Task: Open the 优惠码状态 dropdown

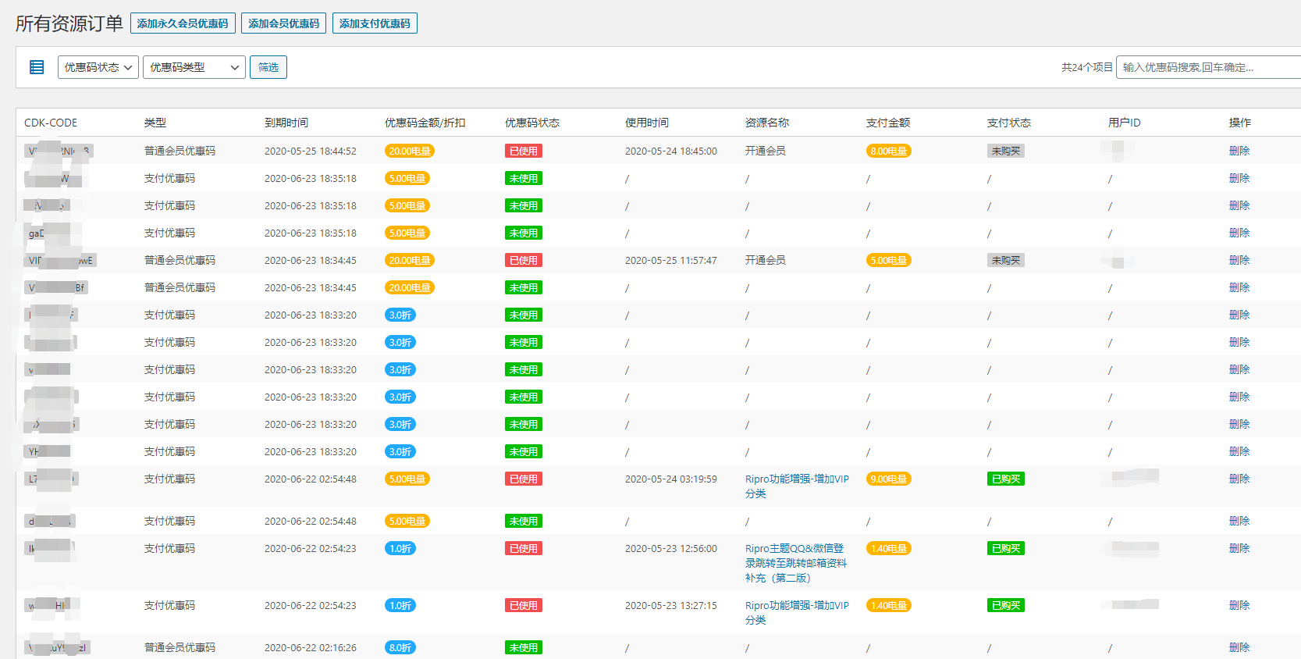Action: pos(98,67)
